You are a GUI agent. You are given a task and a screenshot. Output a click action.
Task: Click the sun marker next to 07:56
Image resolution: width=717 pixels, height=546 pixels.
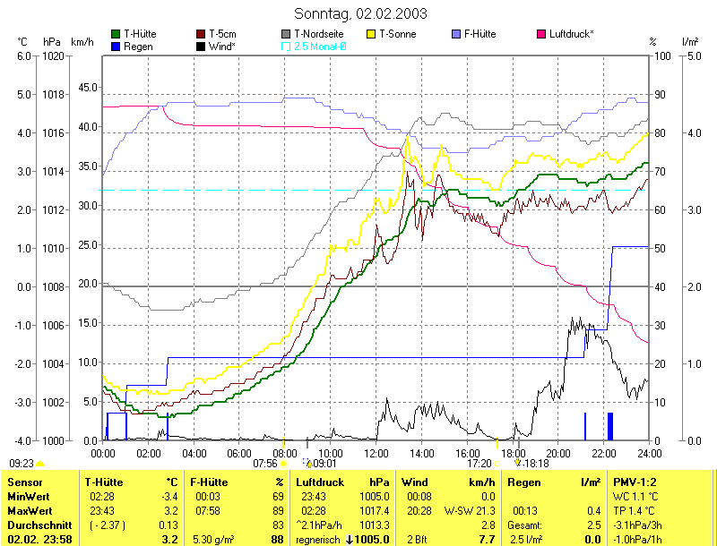click(284, 464)
